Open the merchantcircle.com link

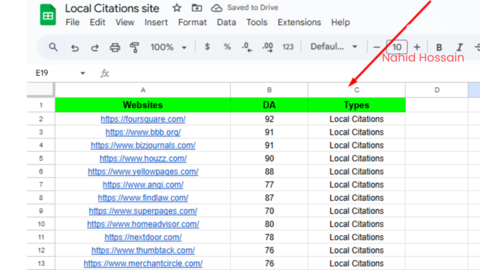tap(143, 264)
